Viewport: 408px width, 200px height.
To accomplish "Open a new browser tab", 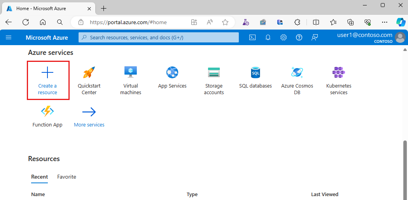I will tap(103, 9).
